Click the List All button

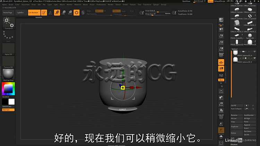click(x=237, y=106)
